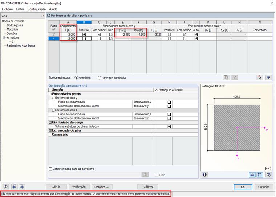Click the grayed filter icon below the table
Viewport: 276px width, 197px height.
coord(235,77)
